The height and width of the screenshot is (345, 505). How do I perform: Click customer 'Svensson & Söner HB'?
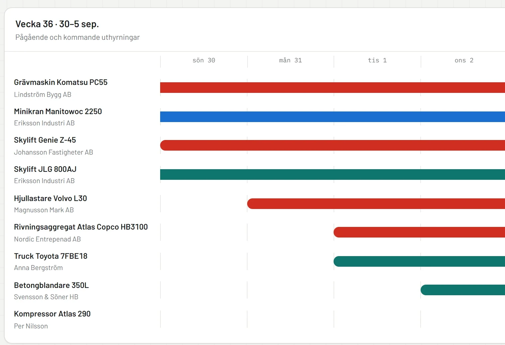click(46, 297)
